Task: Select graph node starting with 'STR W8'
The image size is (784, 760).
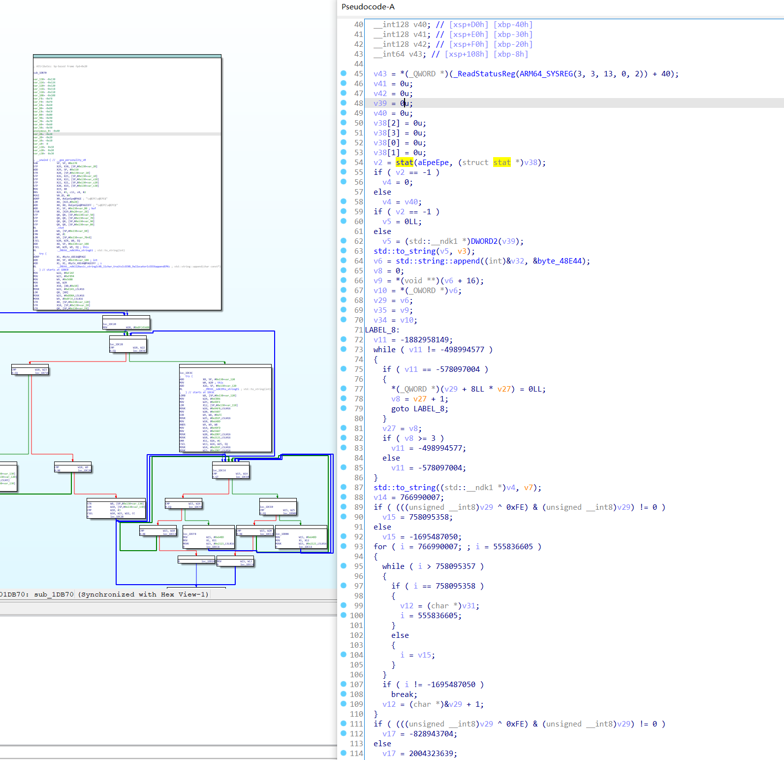Action: tap(116, 509)
